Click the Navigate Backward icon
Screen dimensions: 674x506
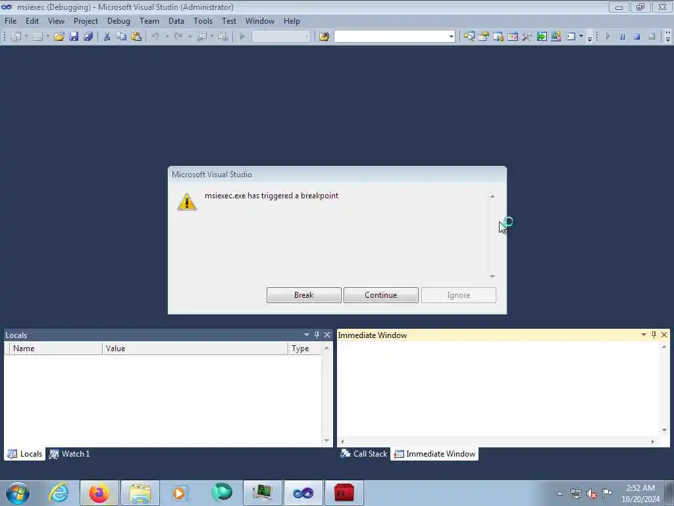[201, 37]
